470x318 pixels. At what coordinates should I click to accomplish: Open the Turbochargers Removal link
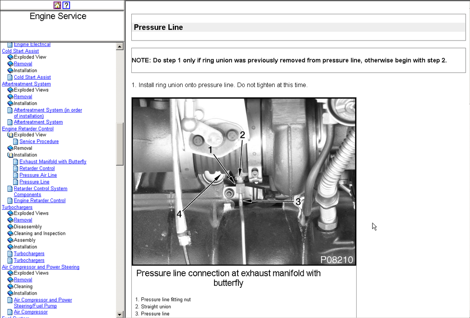23,220
